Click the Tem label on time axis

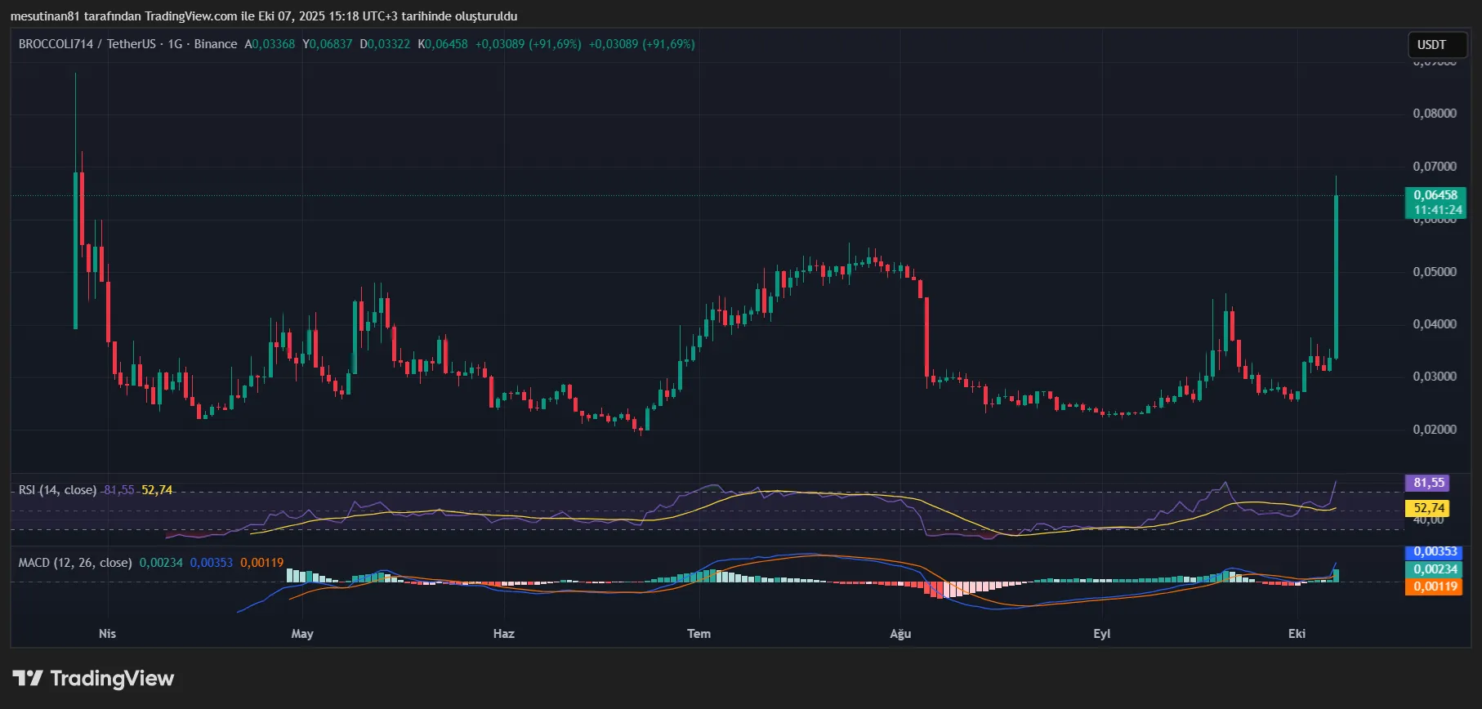coord(699,634)
